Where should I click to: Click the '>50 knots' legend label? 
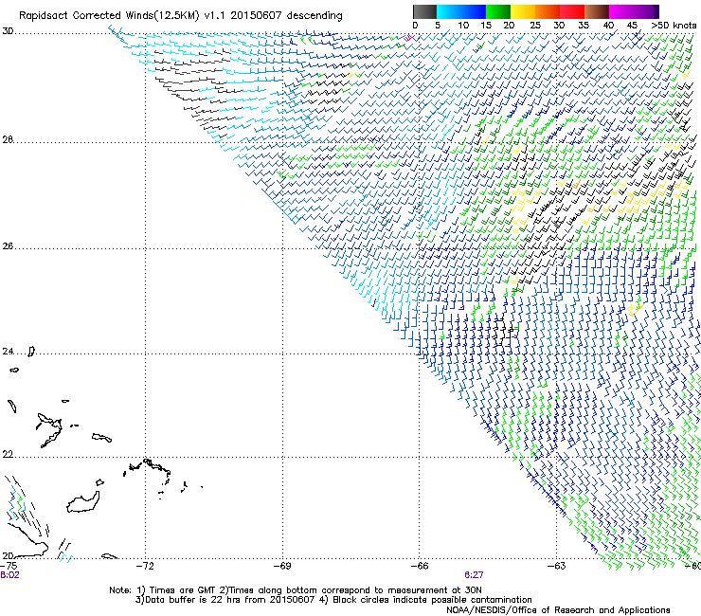[x=674, y=26]
